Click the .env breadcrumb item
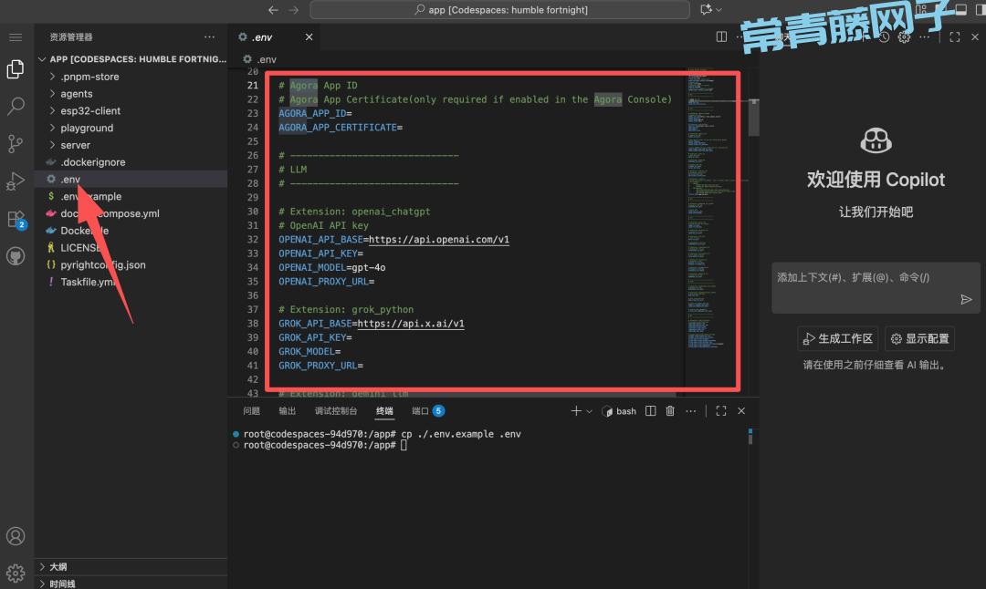986x589 pixels. (260, 59)
